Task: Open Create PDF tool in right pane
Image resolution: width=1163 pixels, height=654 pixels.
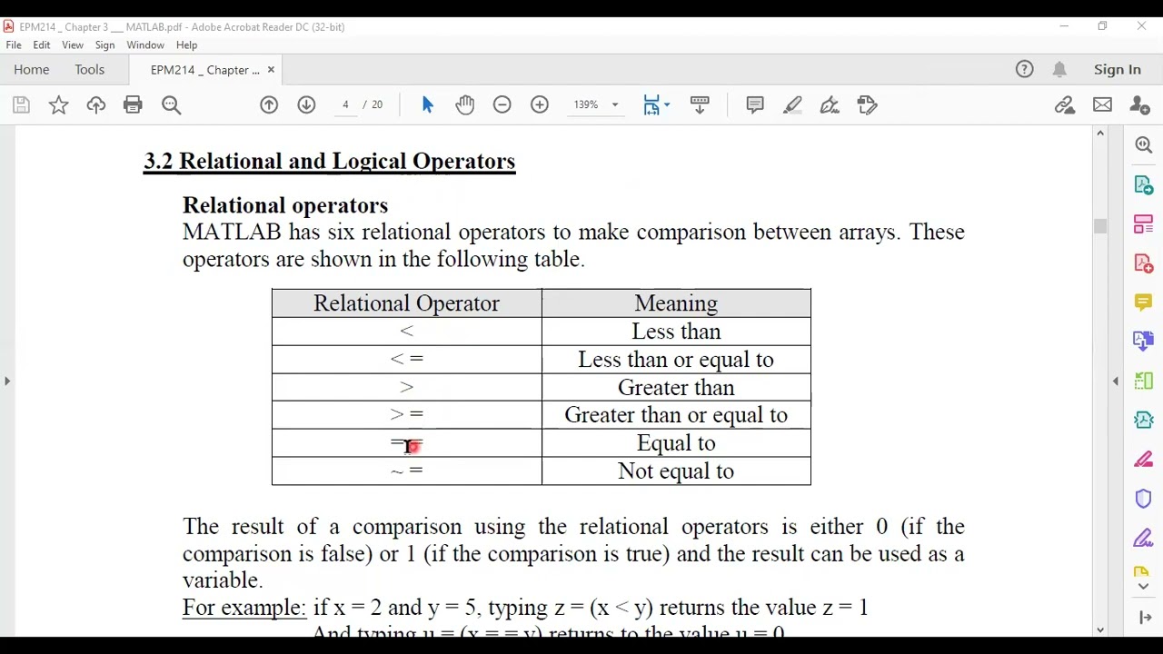Action: coord(1144,263)
